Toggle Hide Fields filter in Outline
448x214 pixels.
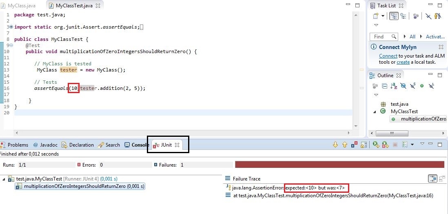tap(403, 86)
